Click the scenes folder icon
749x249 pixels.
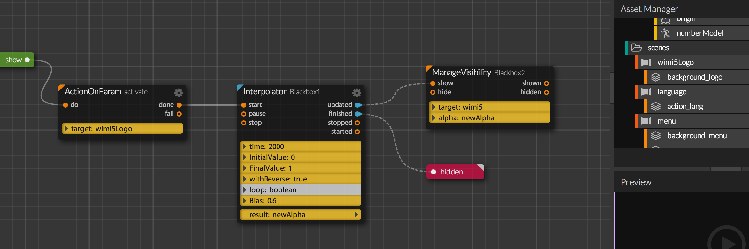637,48
